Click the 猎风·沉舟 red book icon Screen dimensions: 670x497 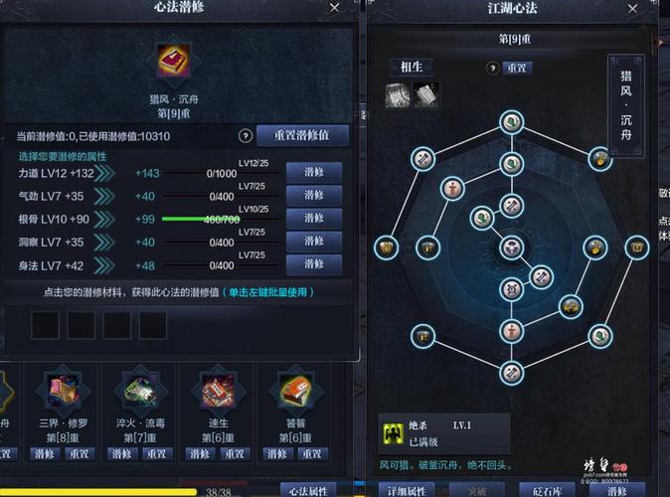click(173, 61)
